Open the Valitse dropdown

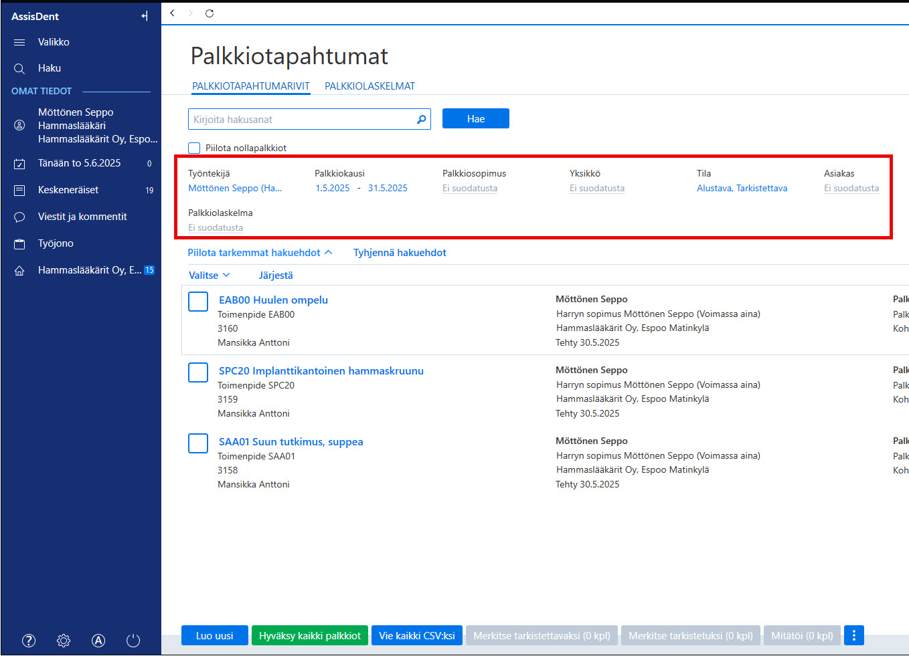[x=210, y=276]
